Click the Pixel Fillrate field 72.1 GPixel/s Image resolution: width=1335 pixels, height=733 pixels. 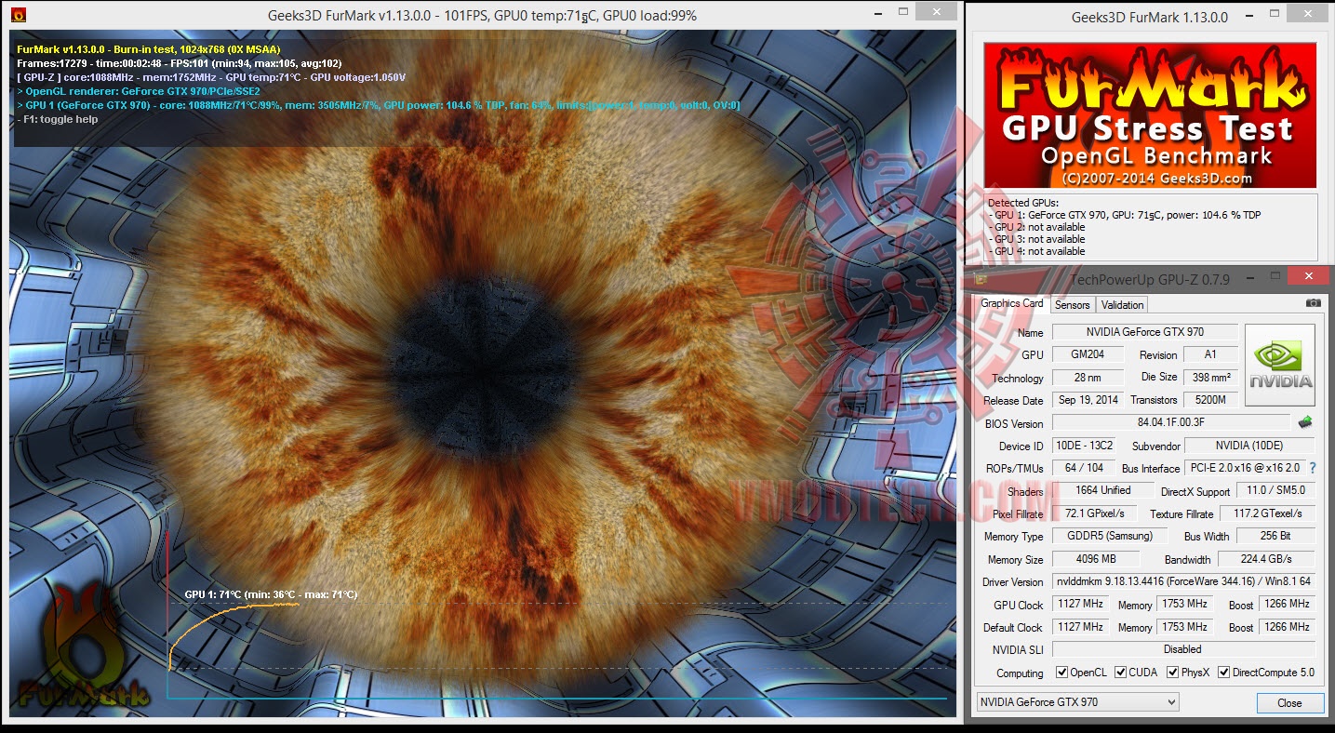[1095, 513]
